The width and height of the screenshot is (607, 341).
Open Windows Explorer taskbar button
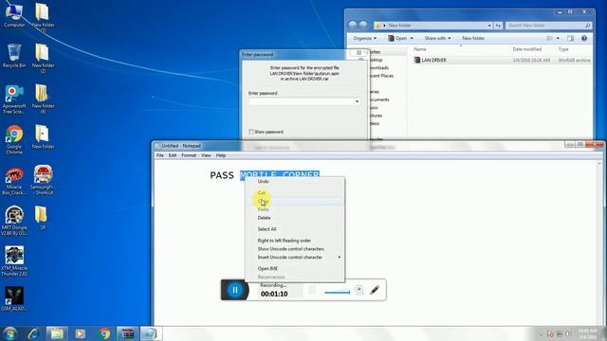tap(57, 333)
